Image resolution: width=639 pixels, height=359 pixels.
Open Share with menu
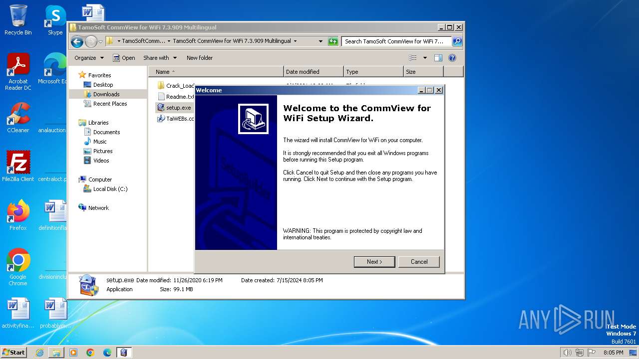[x=160, y=58]
